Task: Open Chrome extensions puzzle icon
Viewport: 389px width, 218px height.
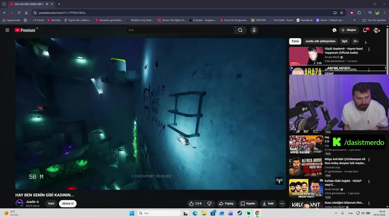Action: click(x=359, y=13)
